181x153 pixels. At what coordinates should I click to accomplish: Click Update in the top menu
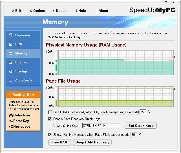[x=60, y=11]
